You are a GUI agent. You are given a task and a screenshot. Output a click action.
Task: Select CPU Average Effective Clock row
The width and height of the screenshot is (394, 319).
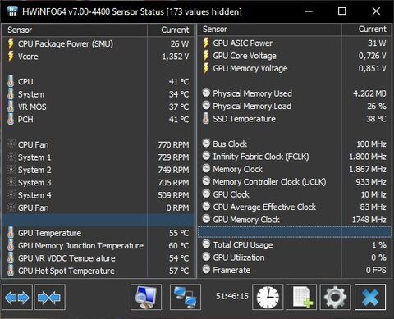[x=295, y=207]
